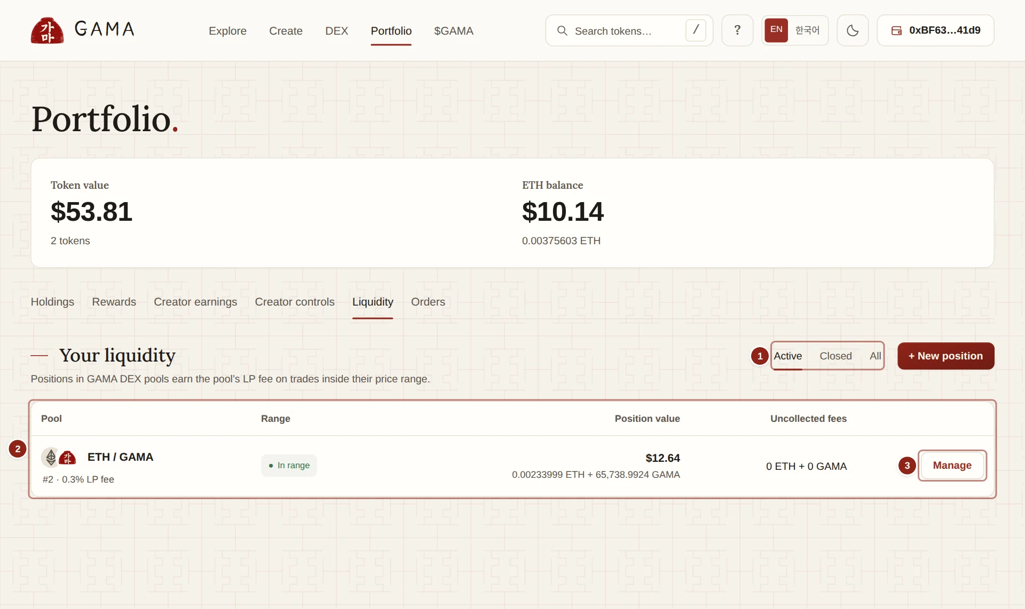Screen dimensions: 1025x609
Task: Show All liquidity positions
Action: tap(875, 356)
